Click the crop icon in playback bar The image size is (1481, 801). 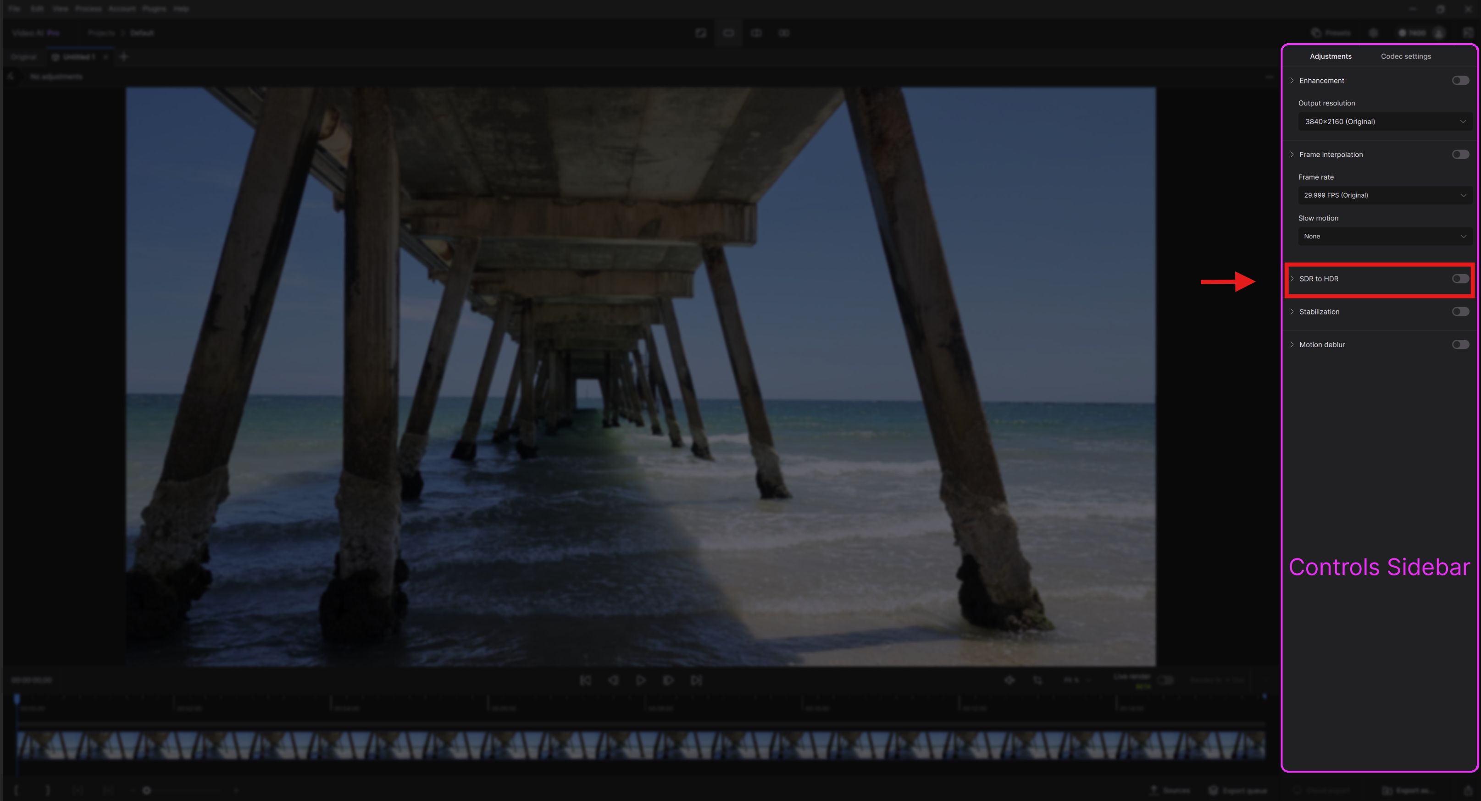1038,680
